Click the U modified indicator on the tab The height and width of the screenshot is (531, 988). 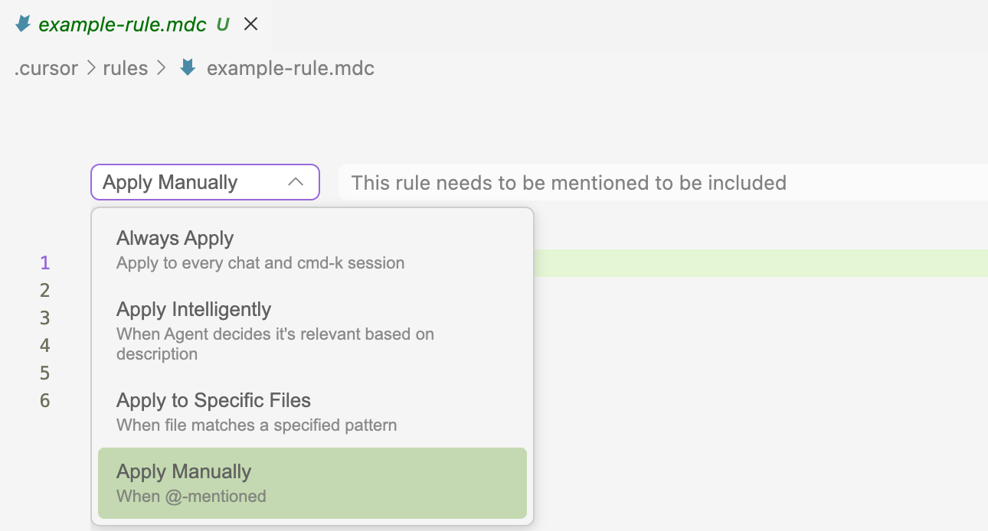pos(221,24)
